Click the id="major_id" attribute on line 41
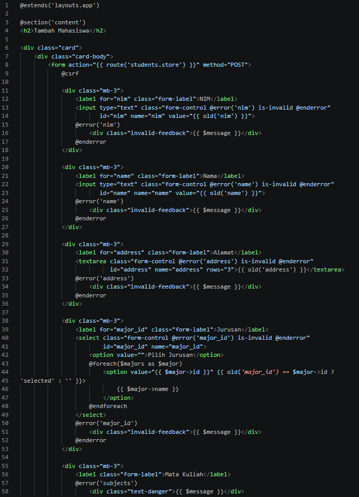359x497 pixels. click(x=126, y=347)
